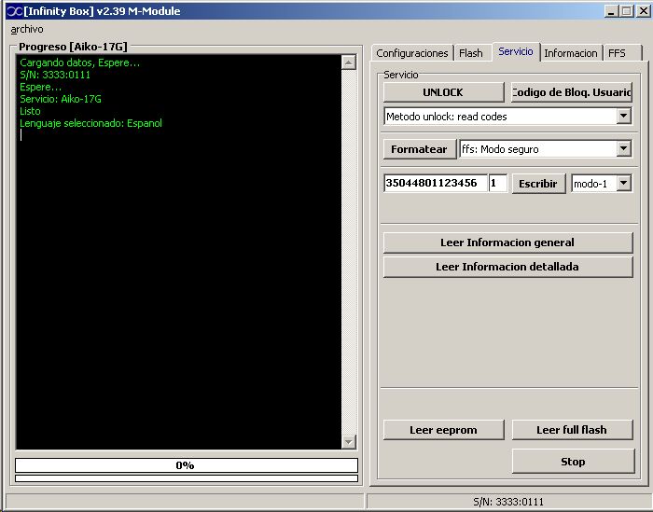The height and width of the screenshot is (512, 653).
Task: Open the 'ffs: Modo seguro' combo box
Action: tap(546, 148)
